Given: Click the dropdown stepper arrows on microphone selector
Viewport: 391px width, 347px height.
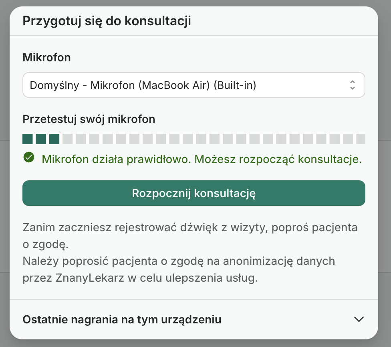Looking at the screenshot, I should click(x=353, y=85).
